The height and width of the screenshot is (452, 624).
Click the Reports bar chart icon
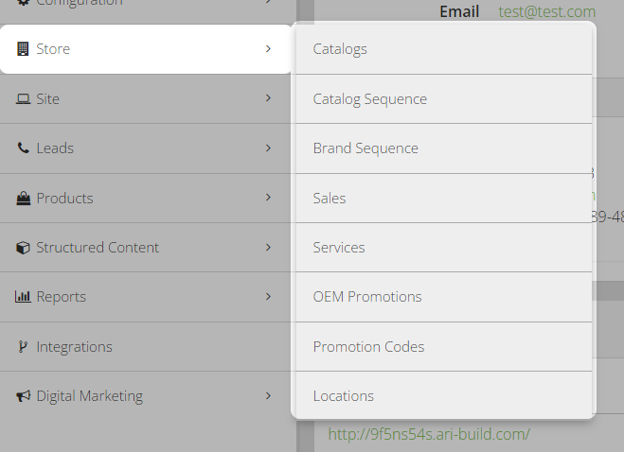pyautogui.click(x=23, y=297)
